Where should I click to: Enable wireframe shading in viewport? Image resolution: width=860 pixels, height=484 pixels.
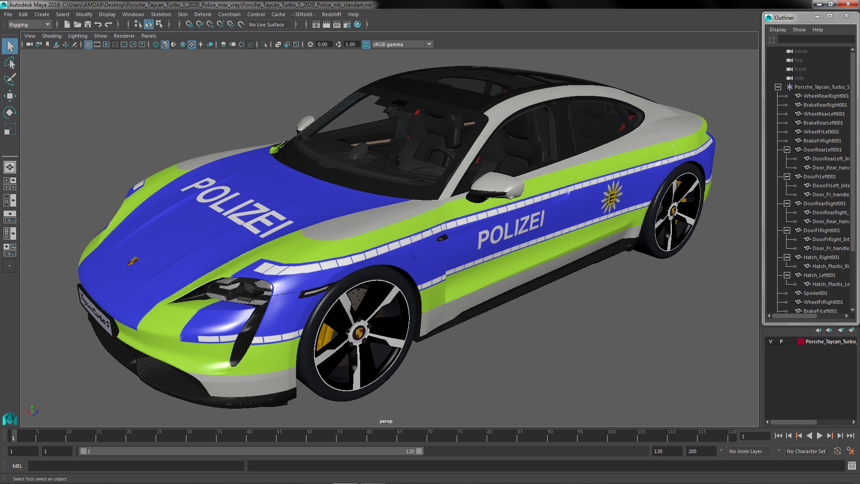click(156, 44)
